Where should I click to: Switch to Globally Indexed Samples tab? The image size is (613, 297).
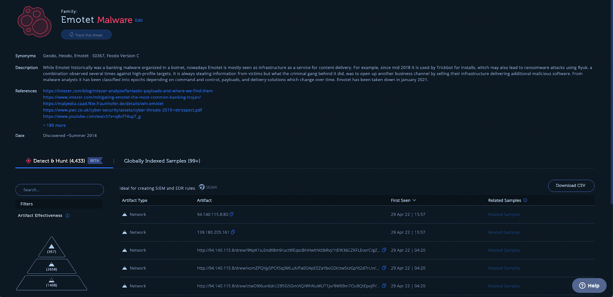pyautogui.click(x=162, y=161)
